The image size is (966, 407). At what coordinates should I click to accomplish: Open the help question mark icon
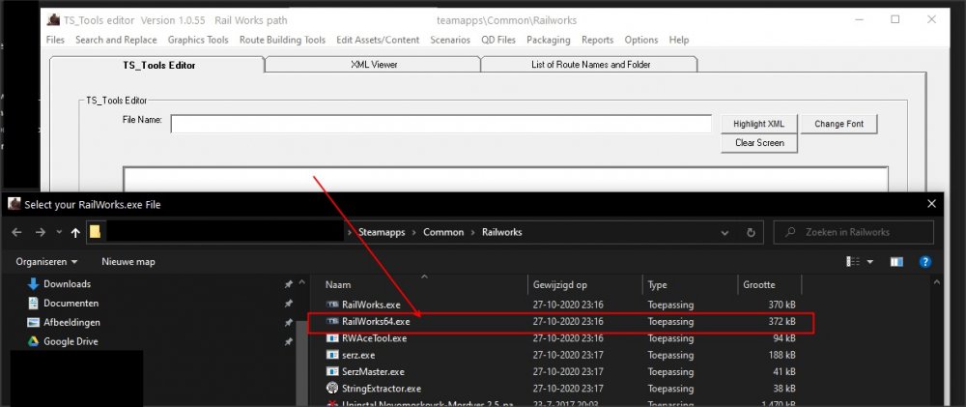coord(924,262)
